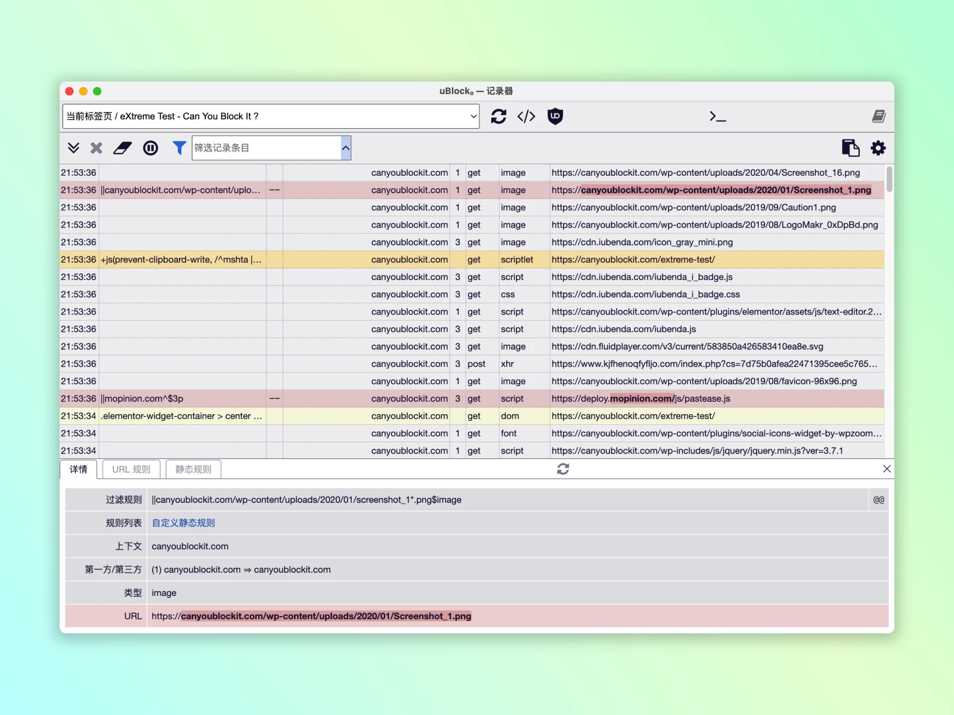The image size is (954, 715).
Task: Click the jquery.min.js URL entry
Action: [x=697, y=451]
